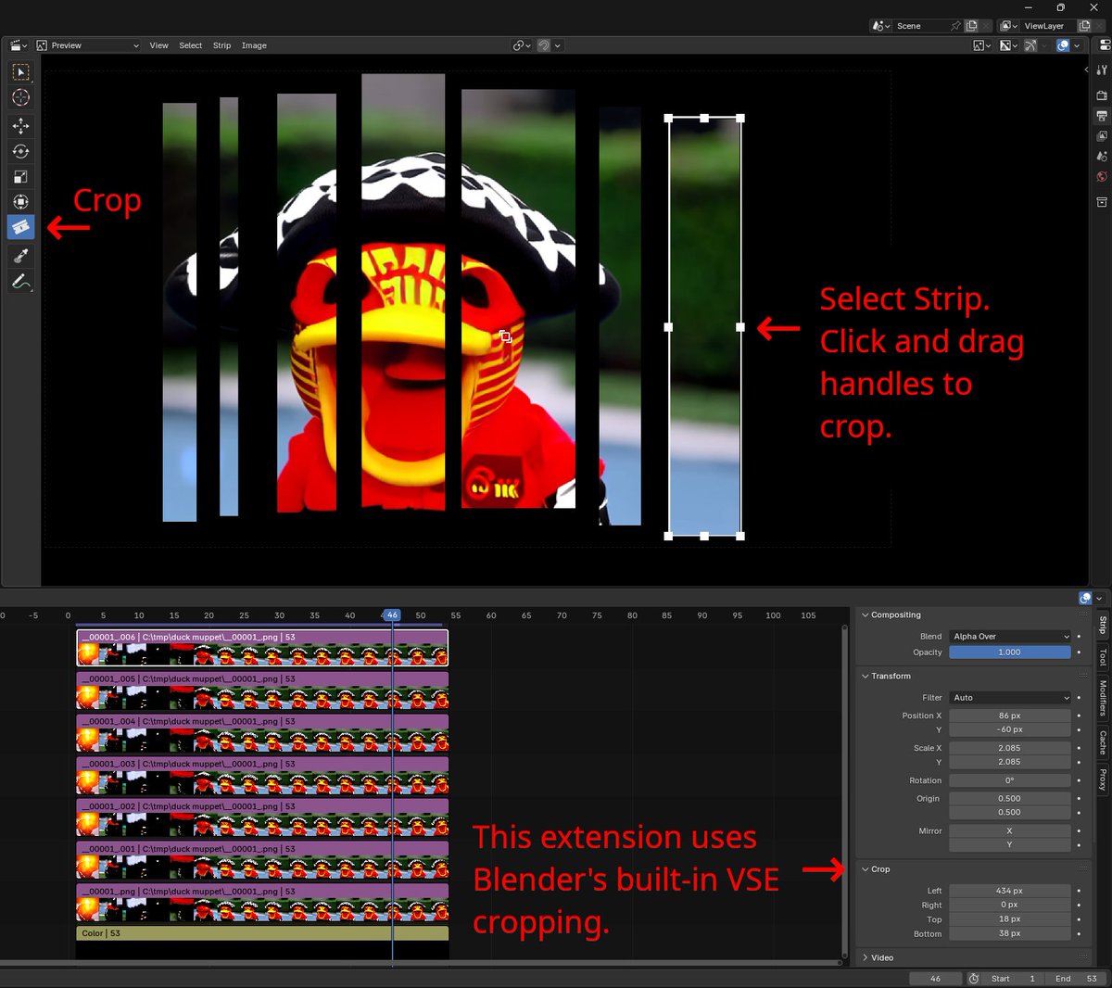The height and width of the screenshot is (988, 1112).
Task: Choose the Move tool
Action: (20, 125)
